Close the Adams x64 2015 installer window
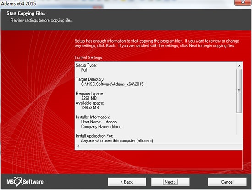The height and width of the screenshot is (190, 252). tap(243, 2)
